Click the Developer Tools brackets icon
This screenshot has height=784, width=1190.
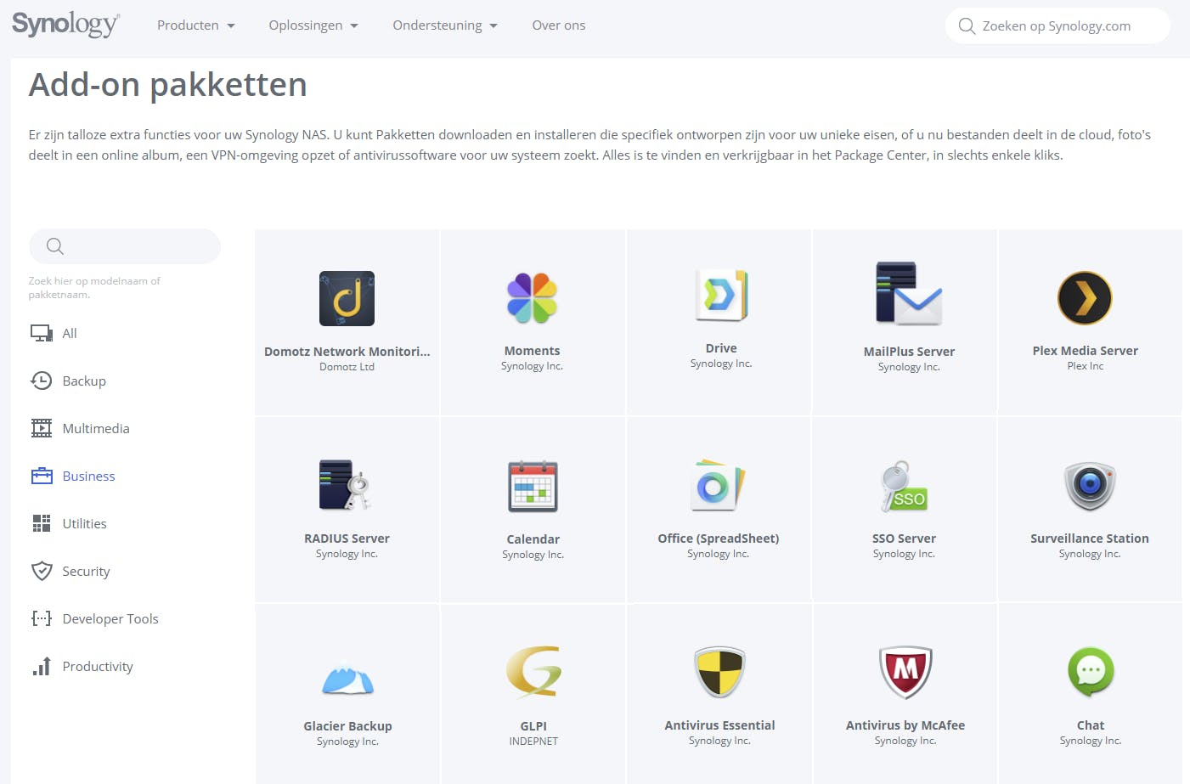click(x=42, y=618)
